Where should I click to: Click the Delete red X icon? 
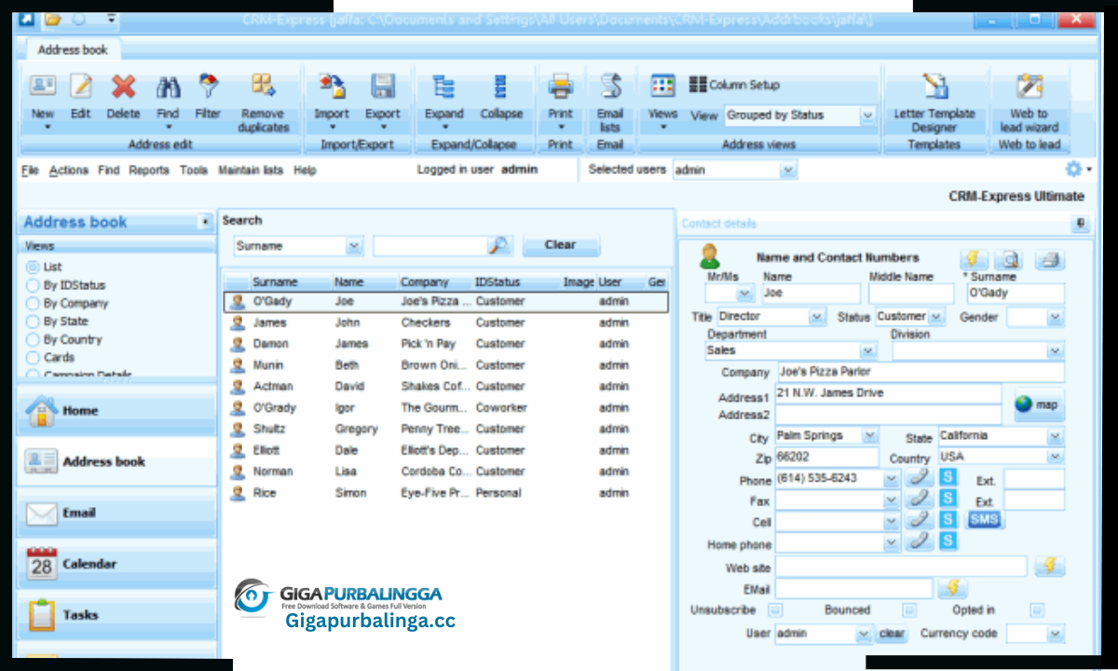pyautogui.click(x=123, y=88)
